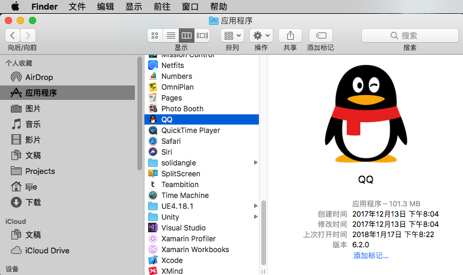The width and height of the screenshot is (463, 275).
Task: Expand the Unity folder arrow
Action: tap(256, 217)
